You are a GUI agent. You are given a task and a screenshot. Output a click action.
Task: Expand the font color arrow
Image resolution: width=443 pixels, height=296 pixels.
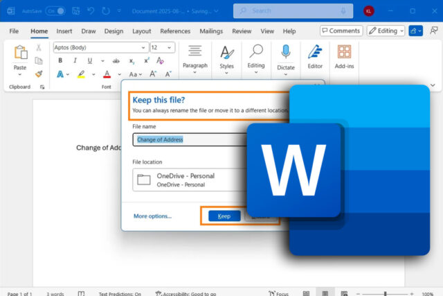[x=120, y=74]
